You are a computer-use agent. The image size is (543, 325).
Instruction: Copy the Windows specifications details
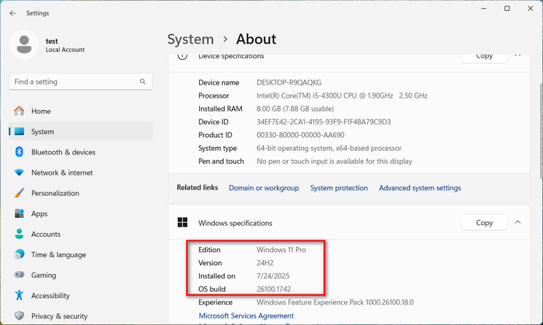484,222
